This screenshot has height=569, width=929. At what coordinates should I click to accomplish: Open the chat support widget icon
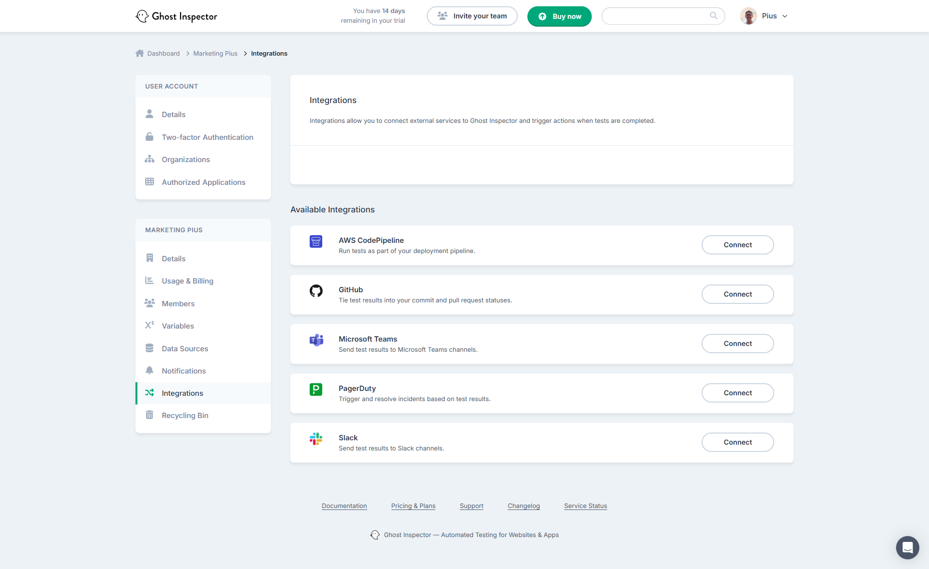pos(907,548)
